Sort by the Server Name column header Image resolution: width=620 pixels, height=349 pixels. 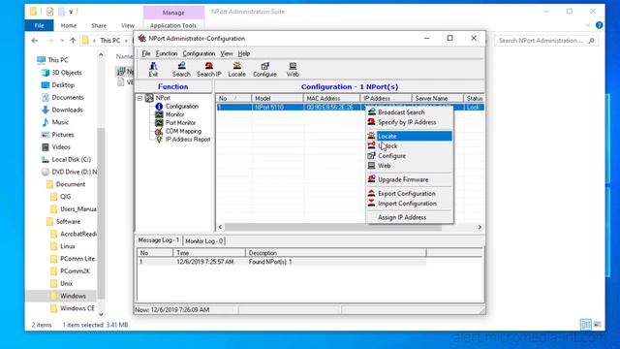tap(437, 98)
